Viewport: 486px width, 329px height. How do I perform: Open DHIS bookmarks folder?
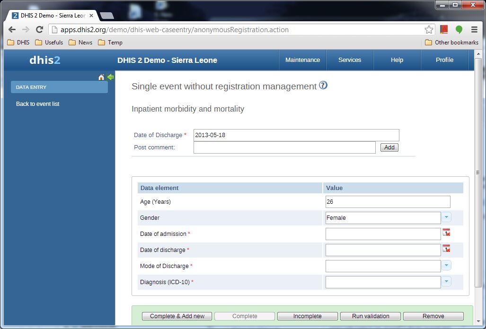(x=18, y=43)
